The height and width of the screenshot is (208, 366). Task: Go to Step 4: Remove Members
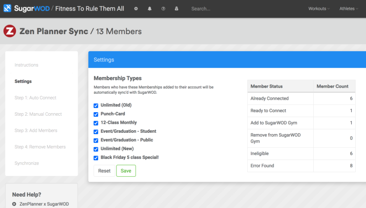coord(40,147)
